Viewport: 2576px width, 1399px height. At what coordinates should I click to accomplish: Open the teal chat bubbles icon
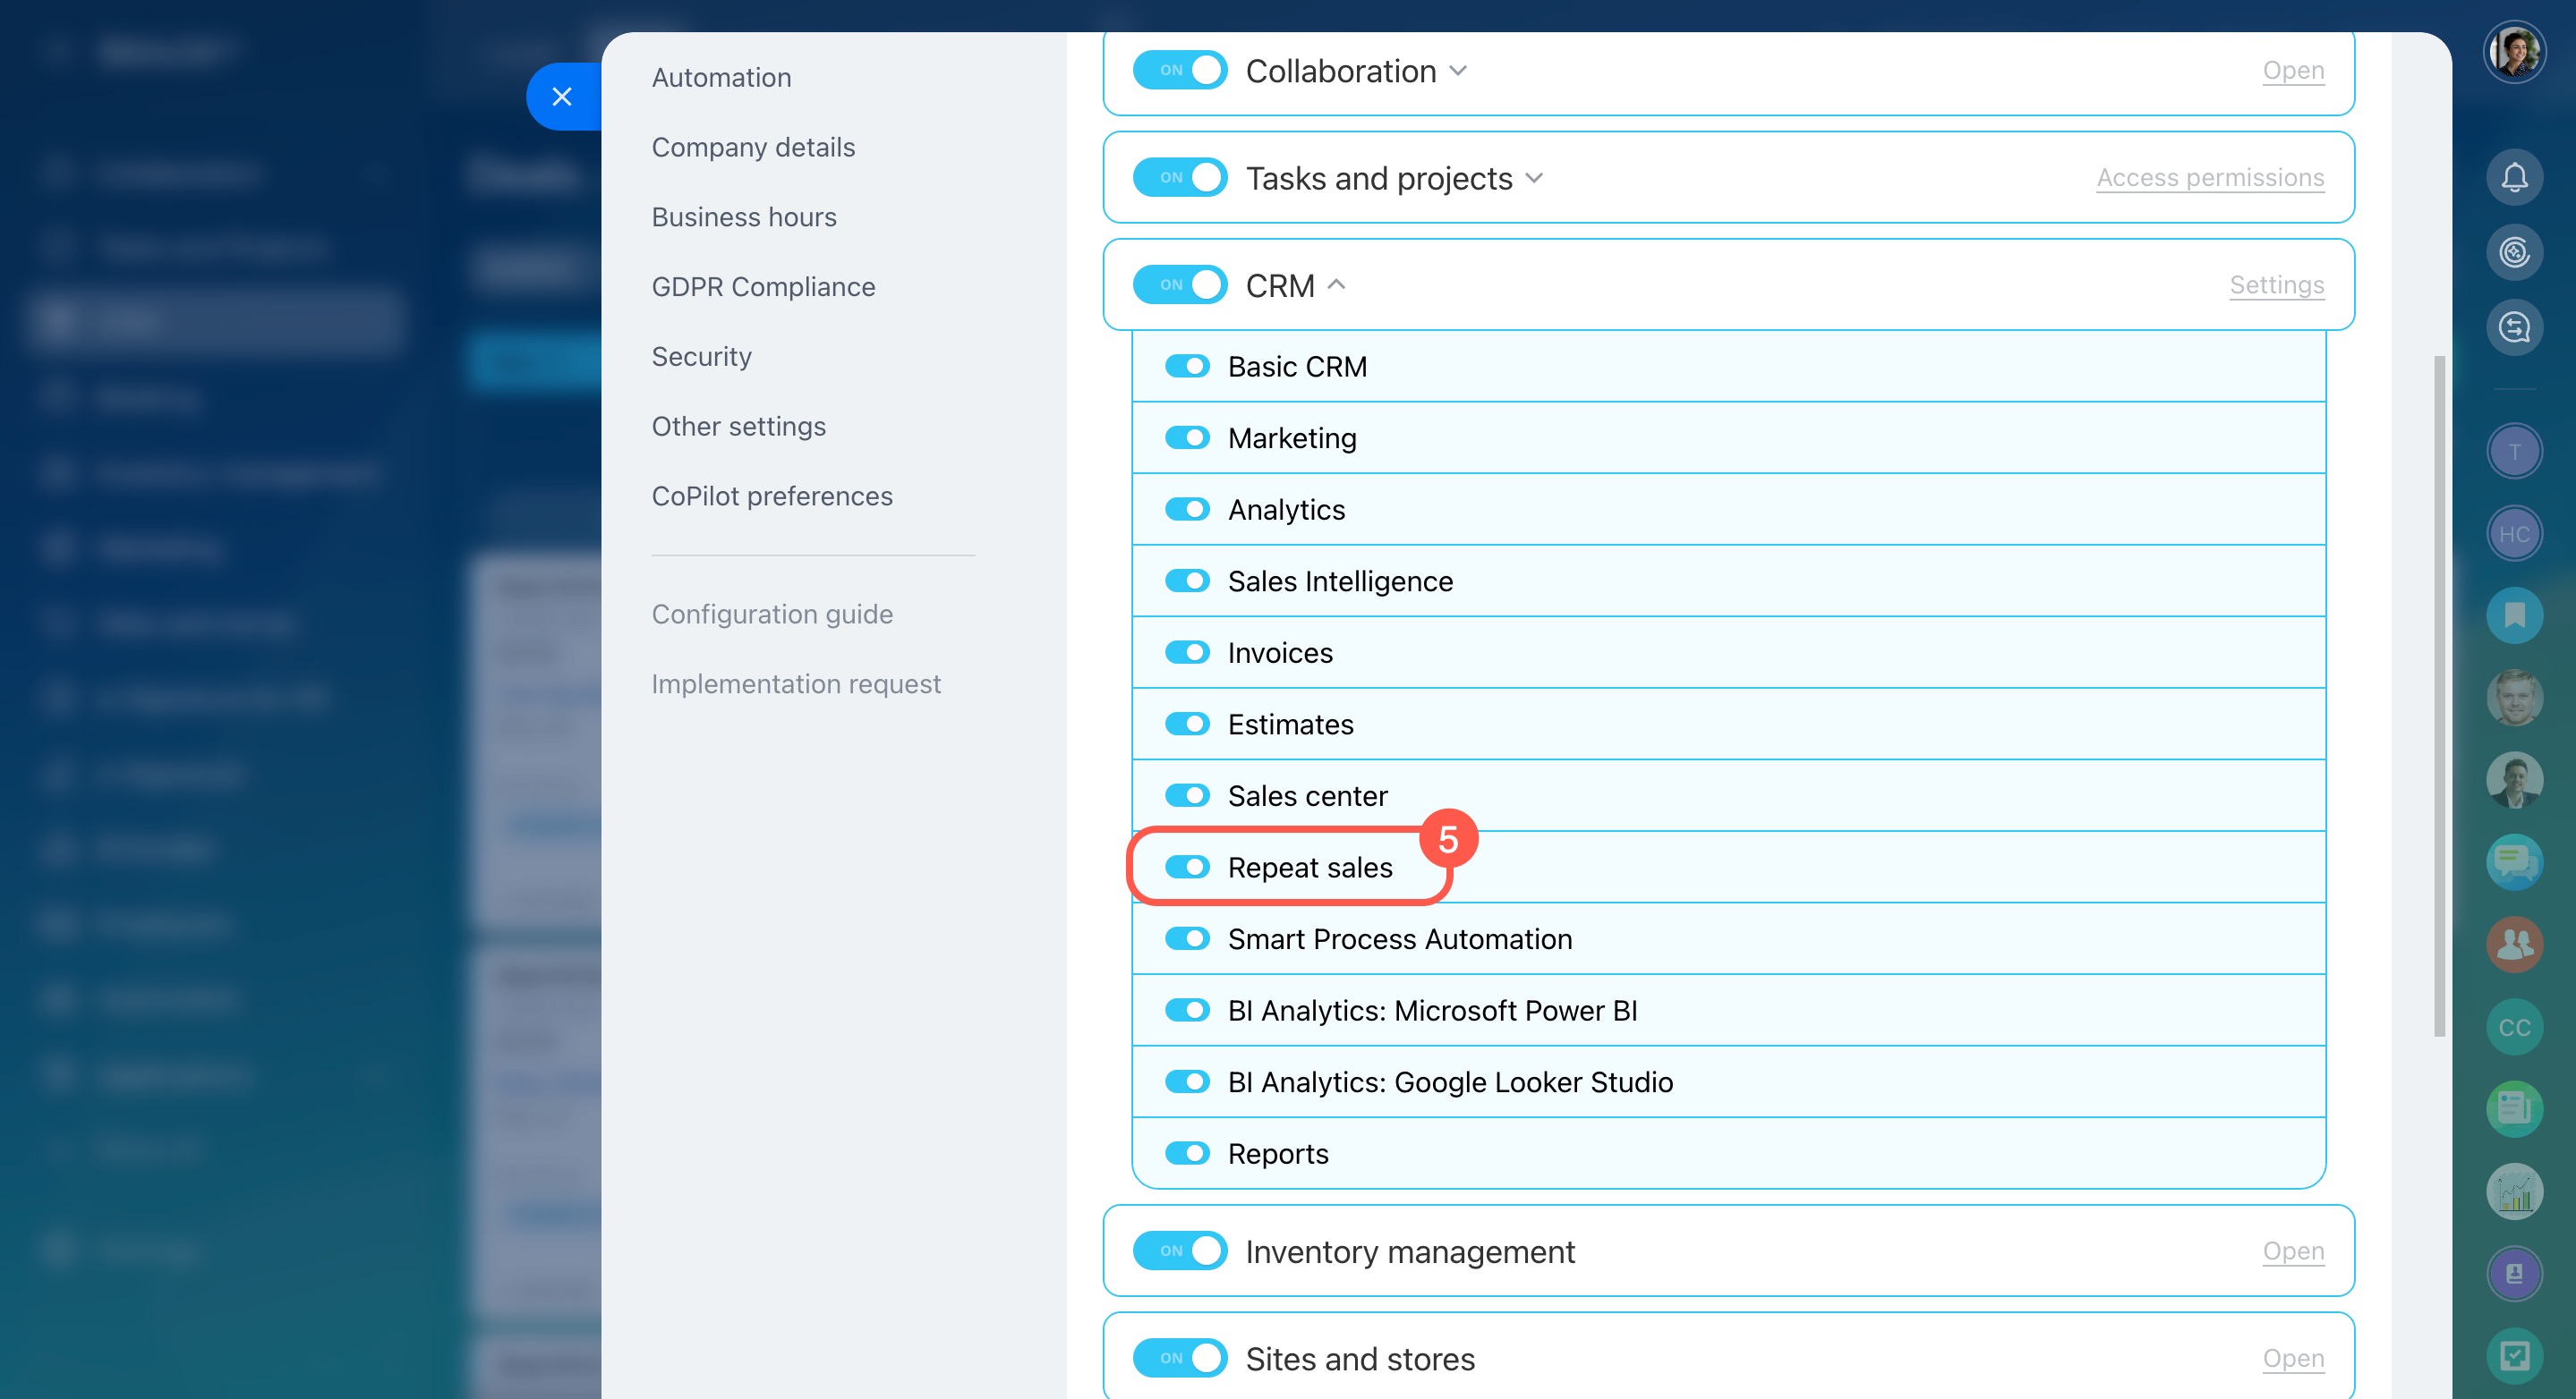tap(2514, 861)
